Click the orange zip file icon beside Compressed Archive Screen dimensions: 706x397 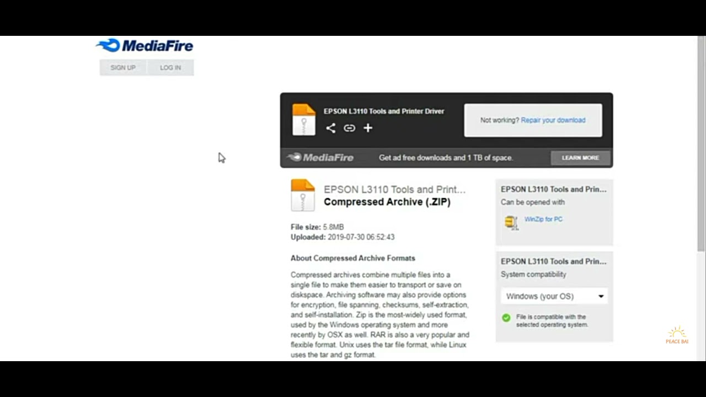pyautogui.click(x=303, y=195)
